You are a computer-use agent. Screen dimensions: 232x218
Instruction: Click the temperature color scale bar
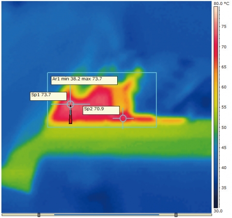click(x=216, y=107)
